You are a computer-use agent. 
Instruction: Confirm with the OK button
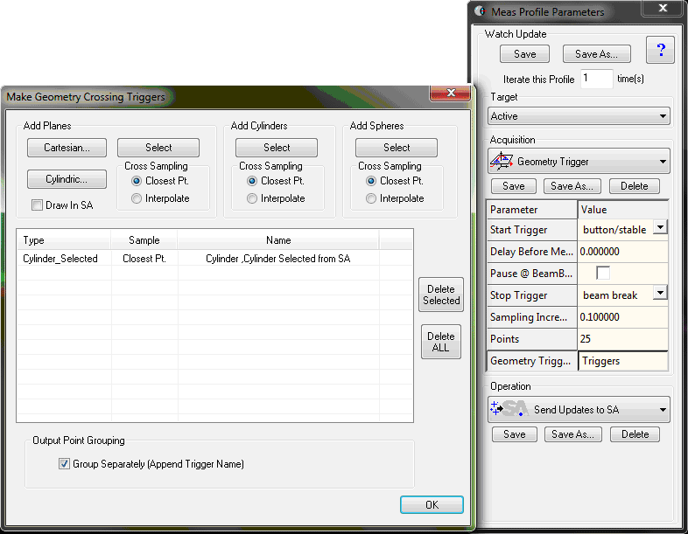click(432, 504)
